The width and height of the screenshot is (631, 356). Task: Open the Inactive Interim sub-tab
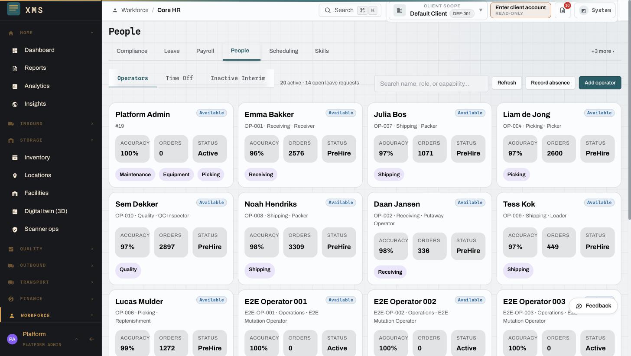click(x=238, y=78)
